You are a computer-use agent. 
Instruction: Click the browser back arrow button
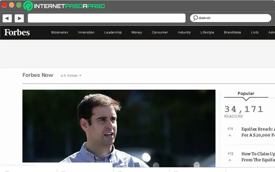click(7, 18)
